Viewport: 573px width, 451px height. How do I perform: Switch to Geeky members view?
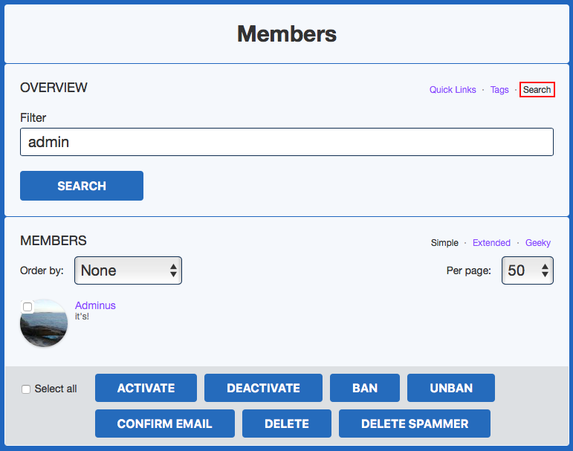point(538,243)
